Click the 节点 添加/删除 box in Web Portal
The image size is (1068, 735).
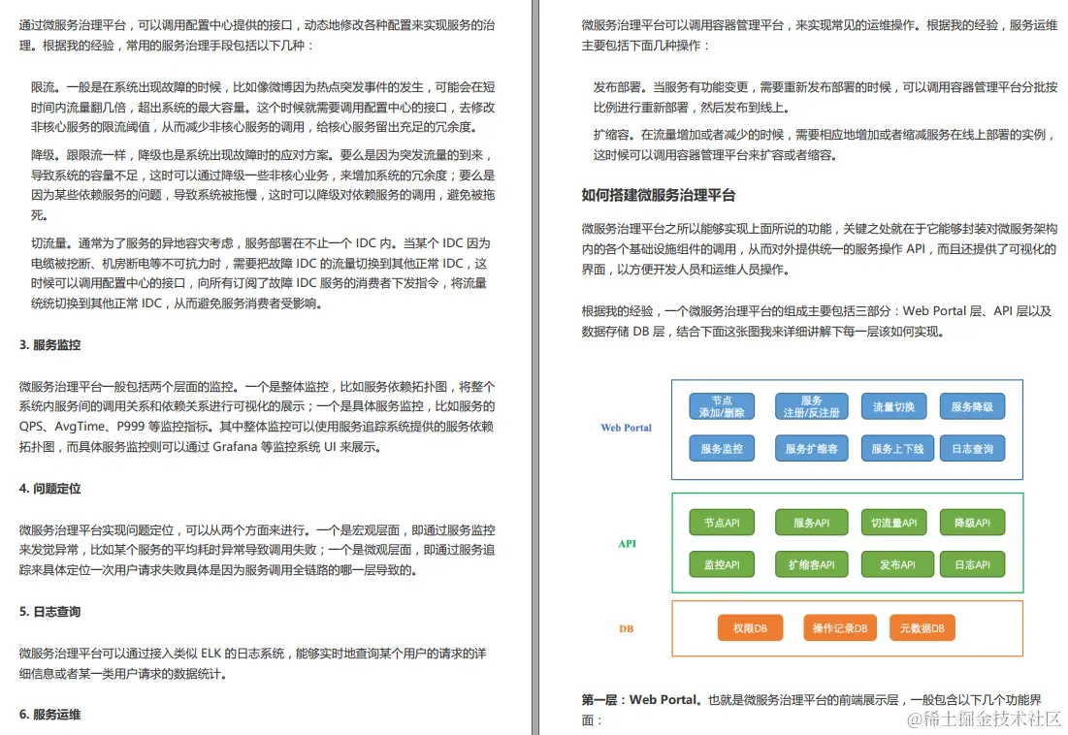[722, 406]
